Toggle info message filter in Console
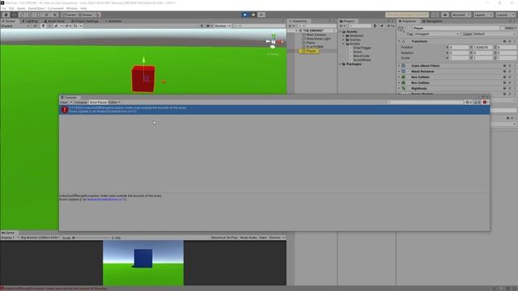 [x=469, y=103]
